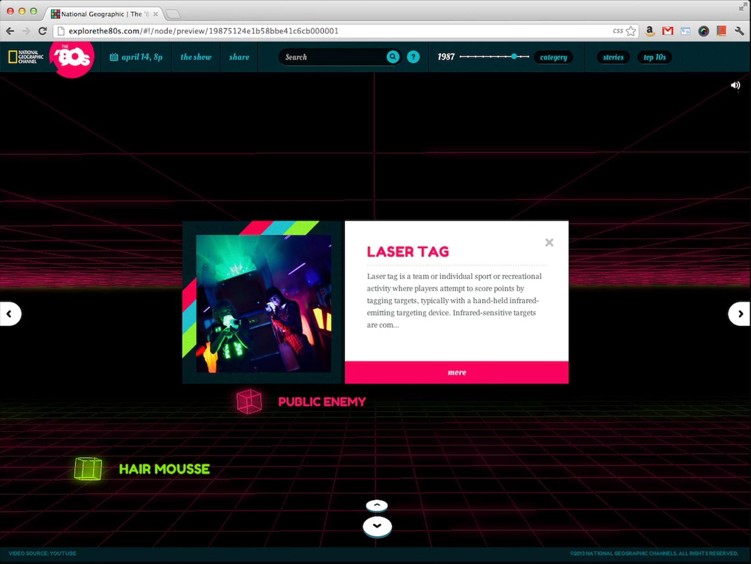Open the share menu item
This screenshot has height=564, width=751.
(239, 57)
